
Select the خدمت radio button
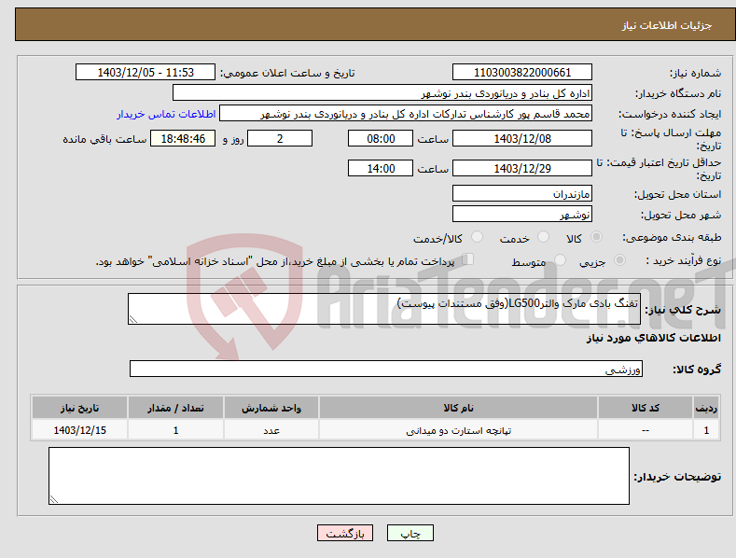[543, 237]
